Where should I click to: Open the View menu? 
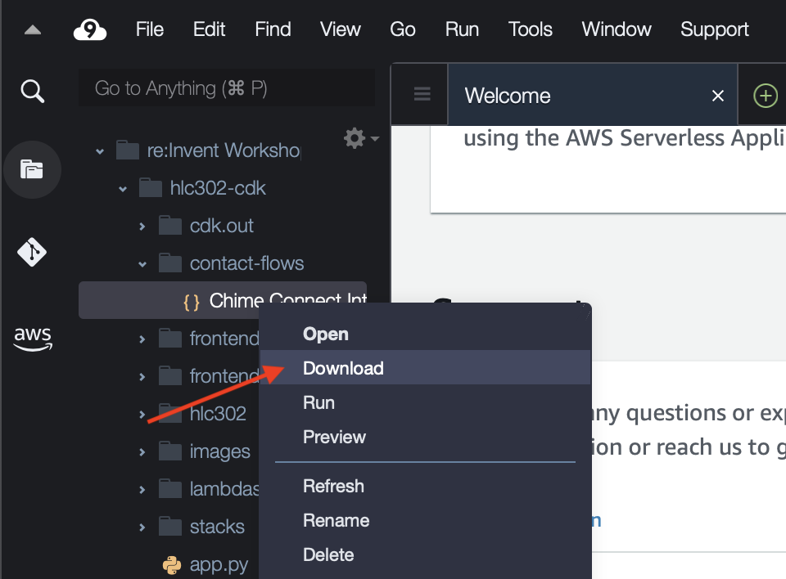[341, 29]
